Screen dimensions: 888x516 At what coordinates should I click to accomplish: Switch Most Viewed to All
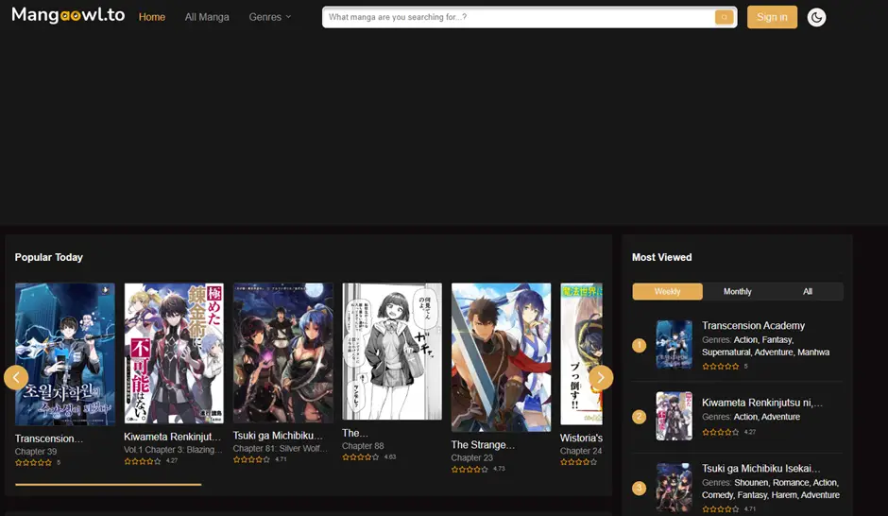pyautogui.click(x=808, y=291)
